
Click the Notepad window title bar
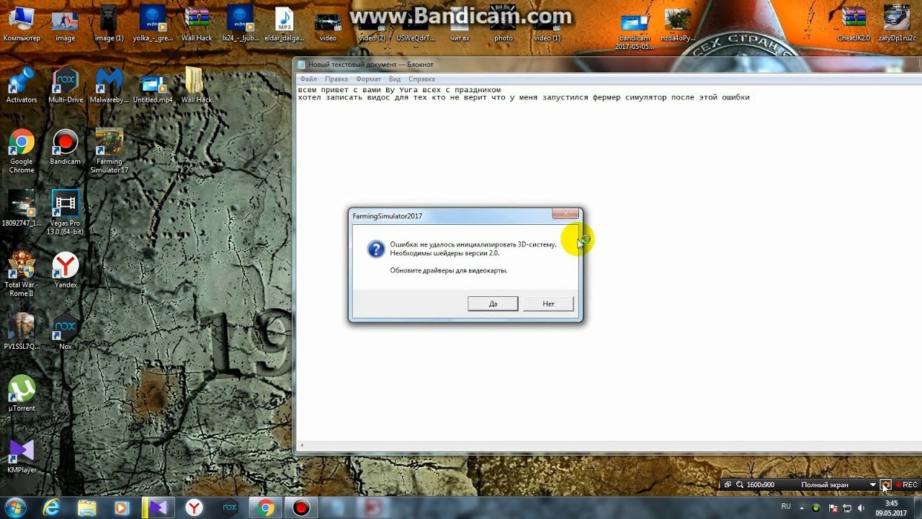click(x=607, y=64)
